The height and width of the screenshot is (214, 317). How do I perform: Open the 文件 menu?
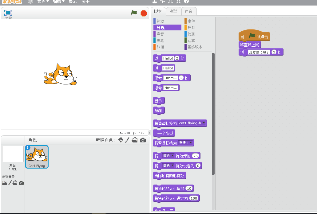coord(43,2)
